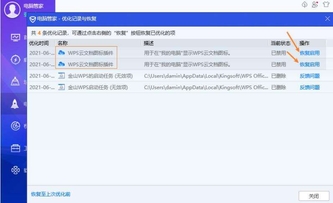Click the user avatar in sidebar
Viewport: 333px width, 203px height.
click(12, 10)
